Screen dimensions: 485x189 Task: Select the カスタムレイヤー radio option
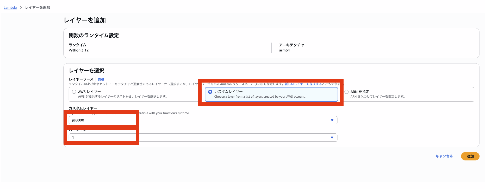[210, 92]
